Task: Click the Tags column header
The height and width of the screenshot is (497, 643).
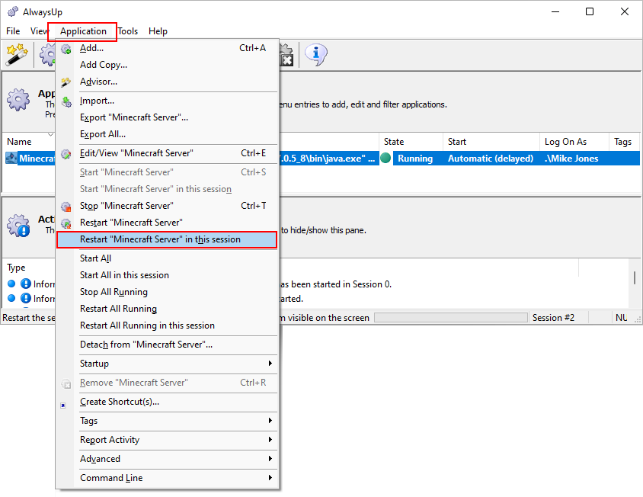Action: click(x=624, y=142)
